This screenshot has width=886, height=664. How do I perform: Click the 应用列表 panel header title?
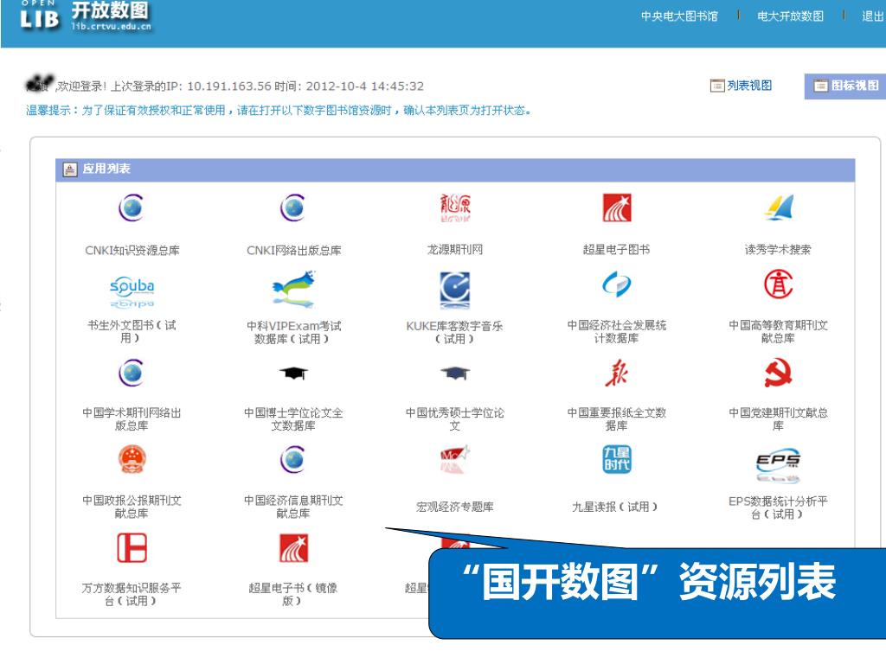(106, 169)
